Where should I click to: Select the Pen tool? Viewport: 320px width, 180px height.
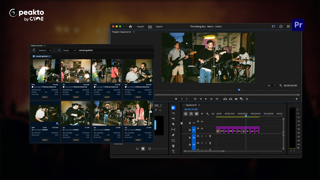click(173, 135)
